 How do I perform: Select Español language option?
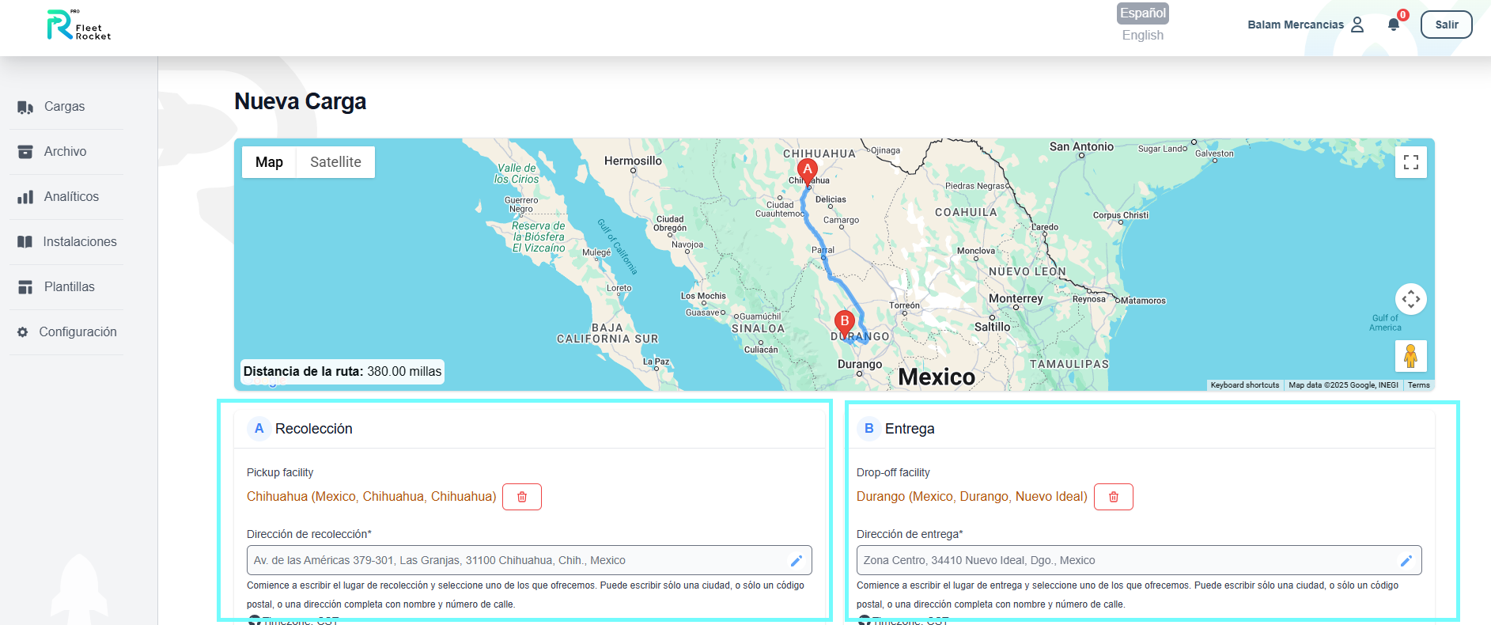pyautogui.click(x=1142, y=13)
